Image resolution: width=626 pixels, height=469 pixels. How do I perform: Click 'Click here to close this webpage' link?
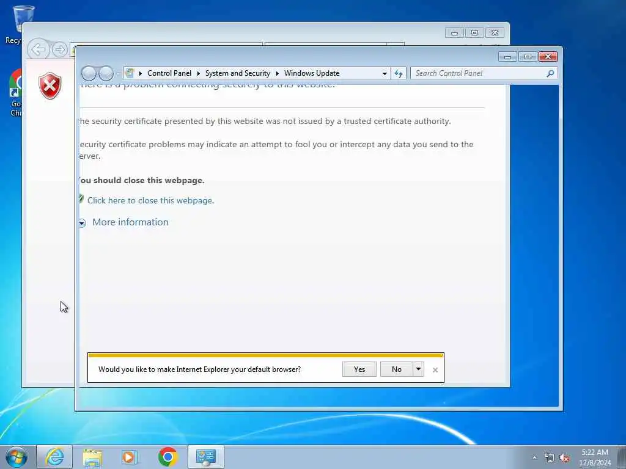click(150, 200)
